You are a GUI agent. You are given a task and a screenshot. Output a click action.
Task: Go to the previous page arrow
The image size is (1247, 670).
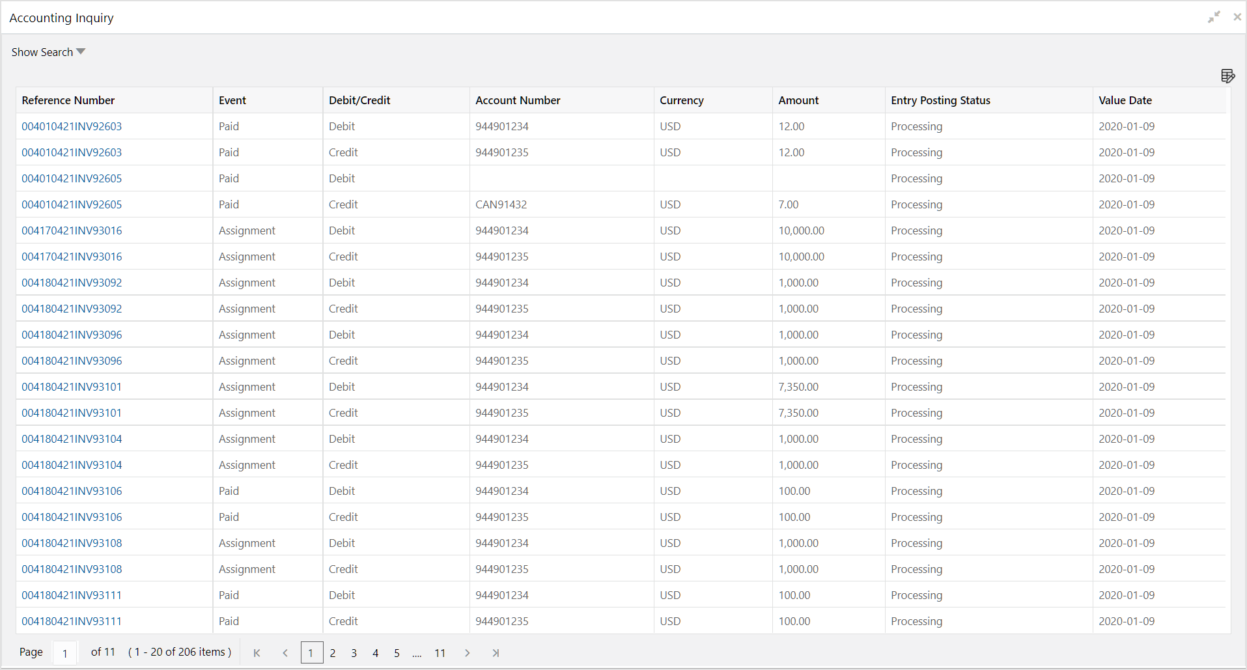[285, 653]
